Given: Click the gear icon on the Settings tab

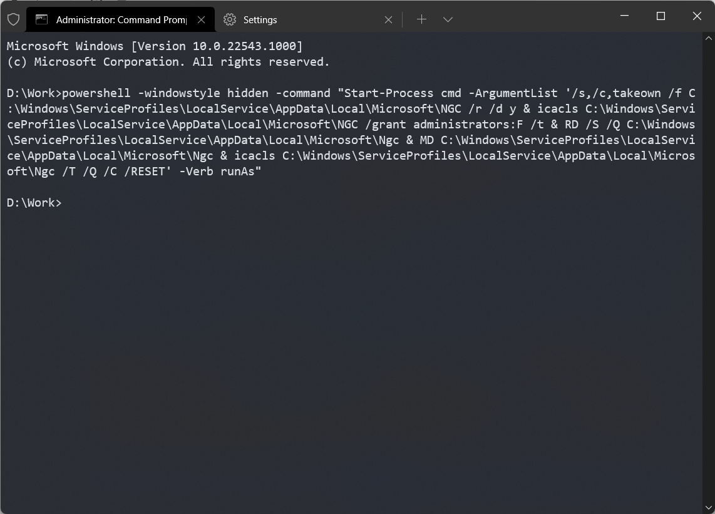Looking at the screenshot, I should tap(229, 19).
